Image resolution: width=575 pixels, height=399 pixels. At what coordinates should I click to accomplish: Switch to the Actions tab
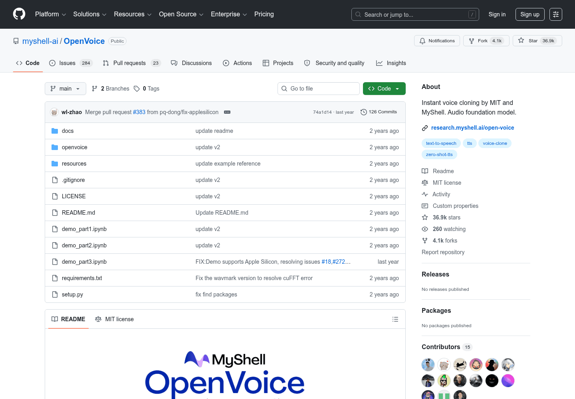pyautogui.click(x=238, y=63)
